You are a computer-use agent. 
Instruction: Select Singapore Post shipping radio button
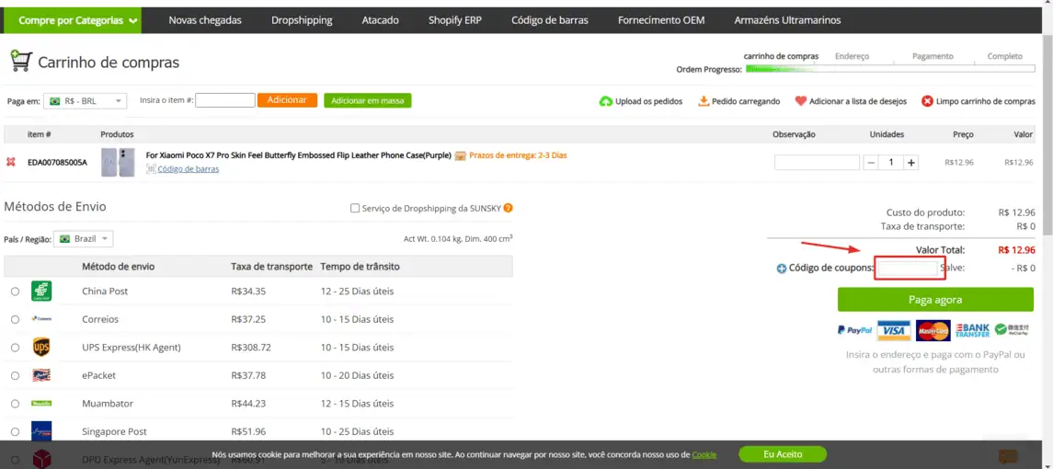coord(15,431)
